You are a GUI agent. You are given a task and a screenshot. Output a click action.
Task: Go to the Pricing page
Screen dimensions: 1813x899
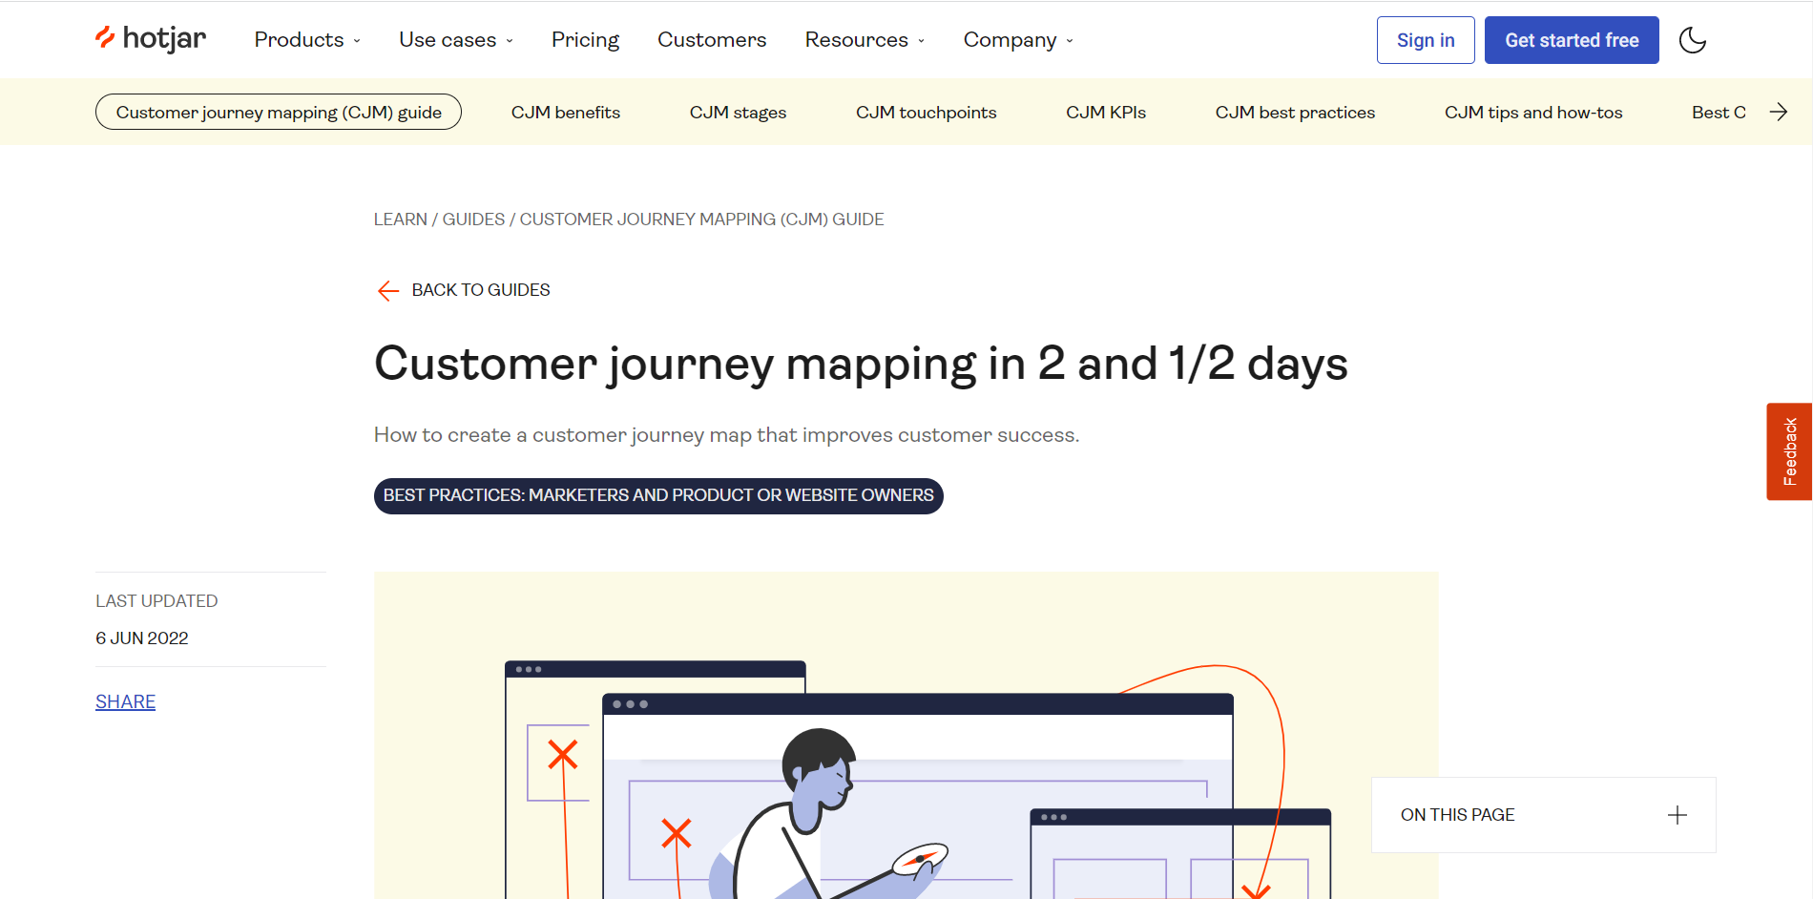coord(585,40)
